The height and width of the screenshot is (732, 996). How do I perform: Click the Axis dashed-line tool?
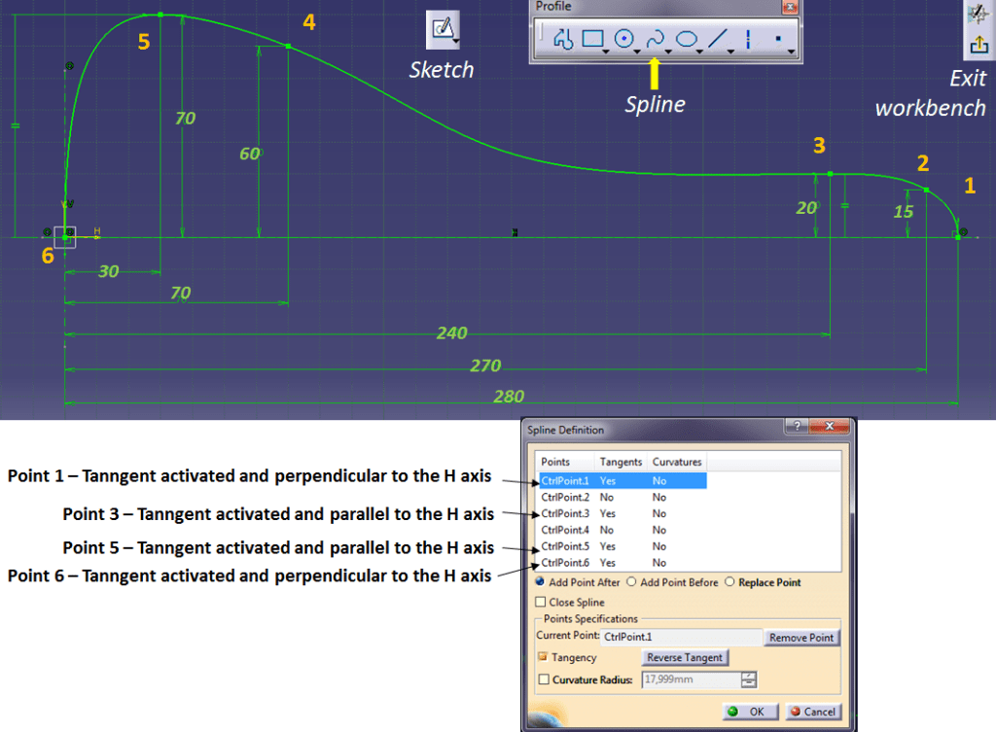click(x=748, y=39)
